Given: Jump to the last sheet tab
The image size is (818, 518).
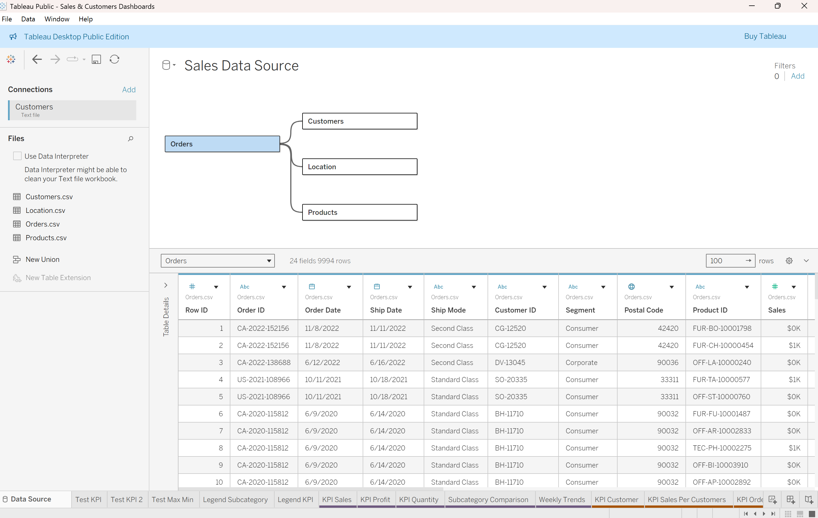Looking at the screenshot, I should click(x=773, y=514).
